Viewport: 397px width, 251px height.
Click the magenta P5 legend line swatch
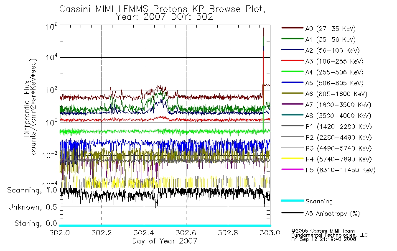click(293, 169)
